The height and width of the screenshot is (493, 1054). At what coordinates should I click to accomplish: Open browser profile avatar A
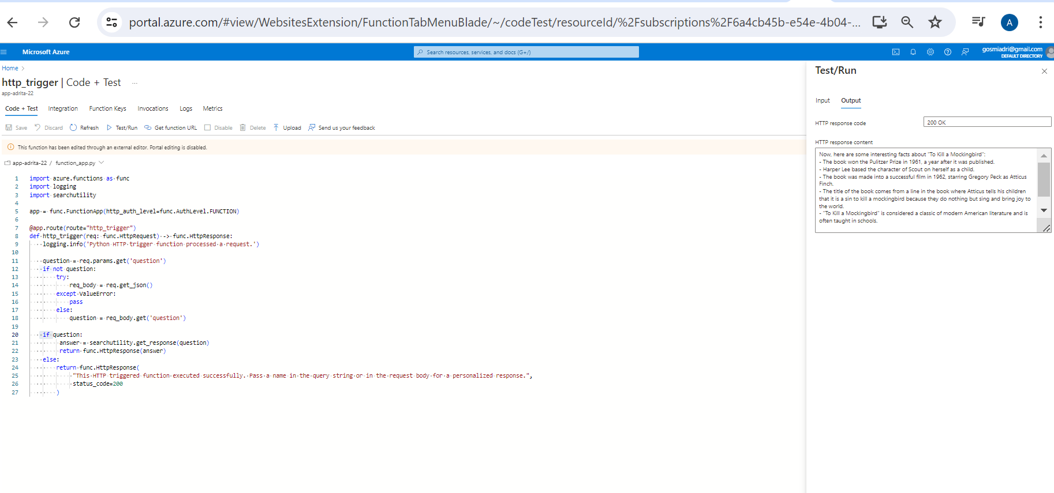pos(1010,22)
